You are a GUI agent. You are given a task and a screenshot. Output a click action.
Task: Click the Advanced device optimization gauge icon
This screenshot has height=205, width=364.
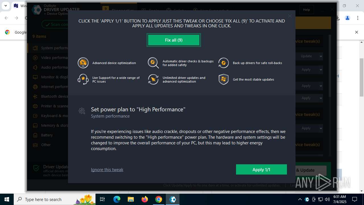(83, 63)
